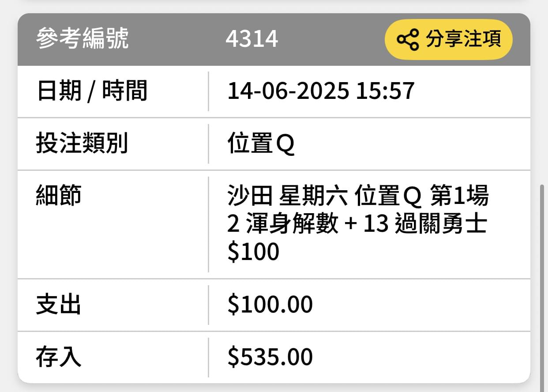Click 分享注項 text on the yellow button

(x=463, y=39)
